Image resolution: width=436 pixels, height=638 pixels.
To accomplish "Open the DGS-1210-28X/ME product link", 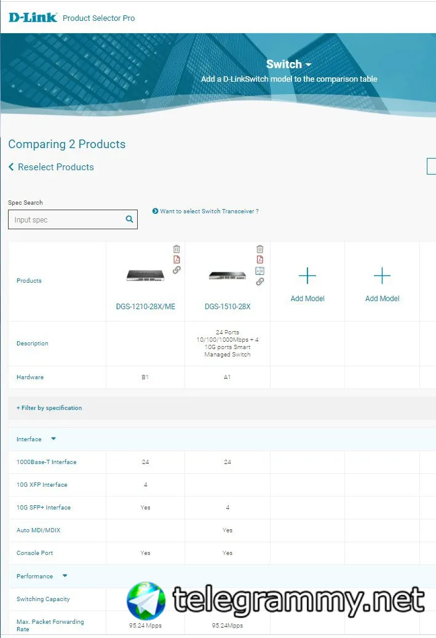I will pyautogui.click(x=145, y=306).
